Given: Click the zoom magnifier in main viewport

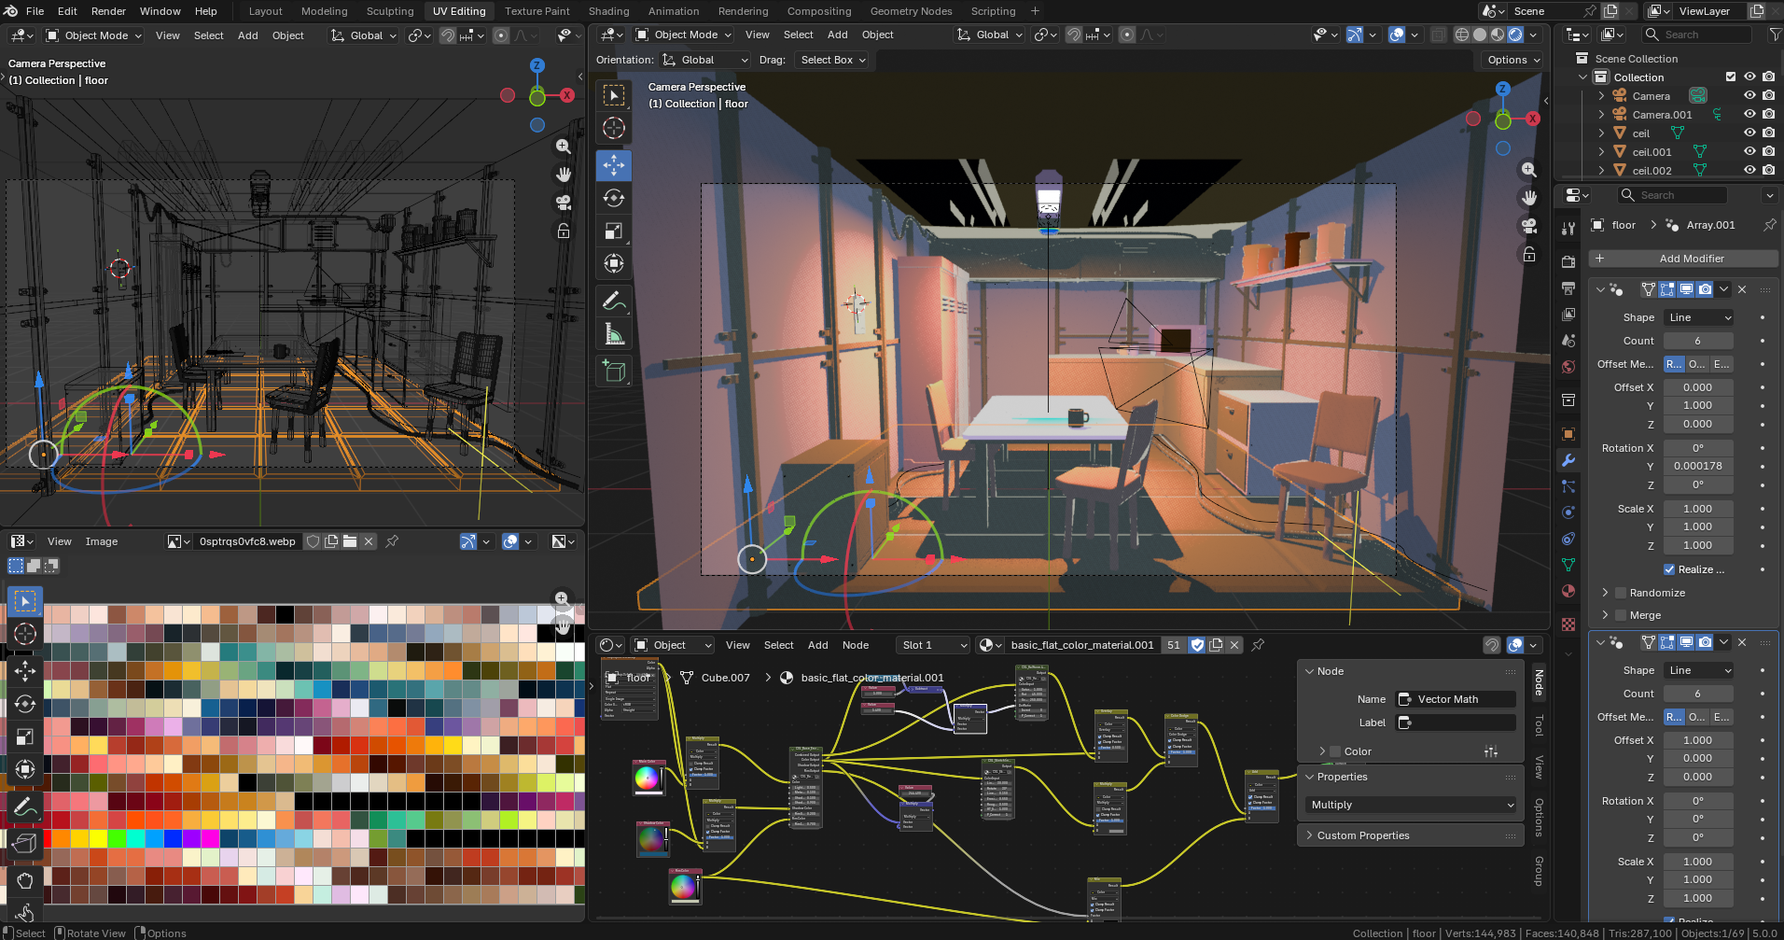Looking at the screenshot, I should 1528,170.
